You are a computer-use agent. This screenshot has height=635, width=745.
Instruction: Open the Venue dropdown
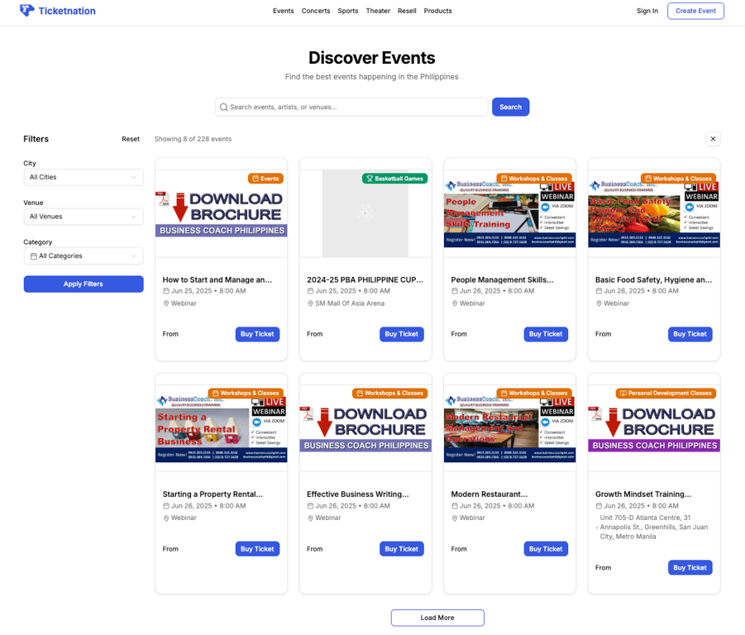(84, 217)
